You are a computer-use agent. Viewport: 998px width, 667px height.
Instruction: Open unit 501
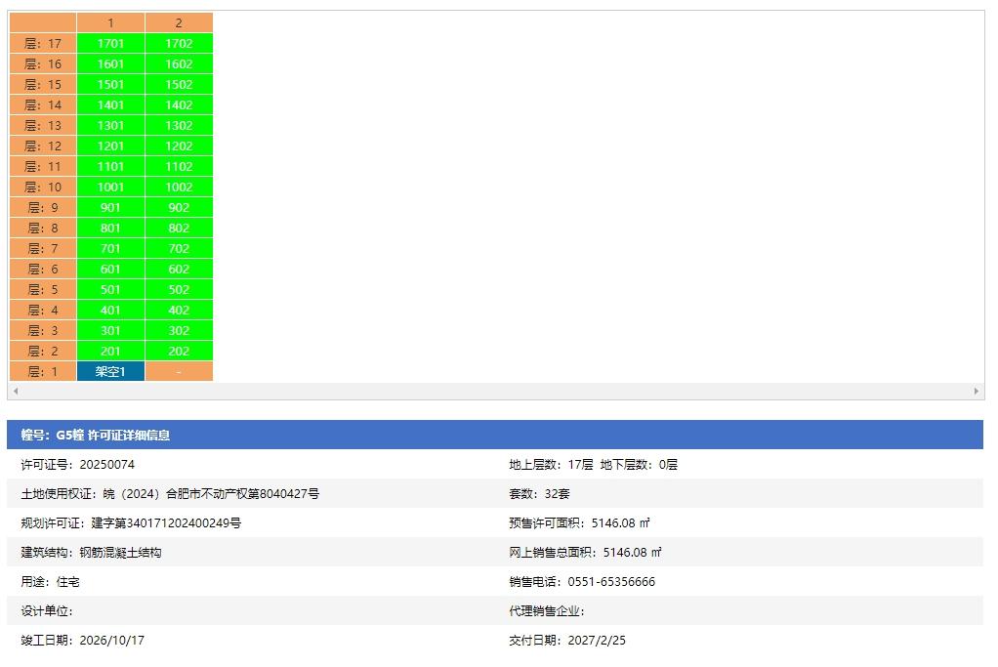[x=110, y=290]
